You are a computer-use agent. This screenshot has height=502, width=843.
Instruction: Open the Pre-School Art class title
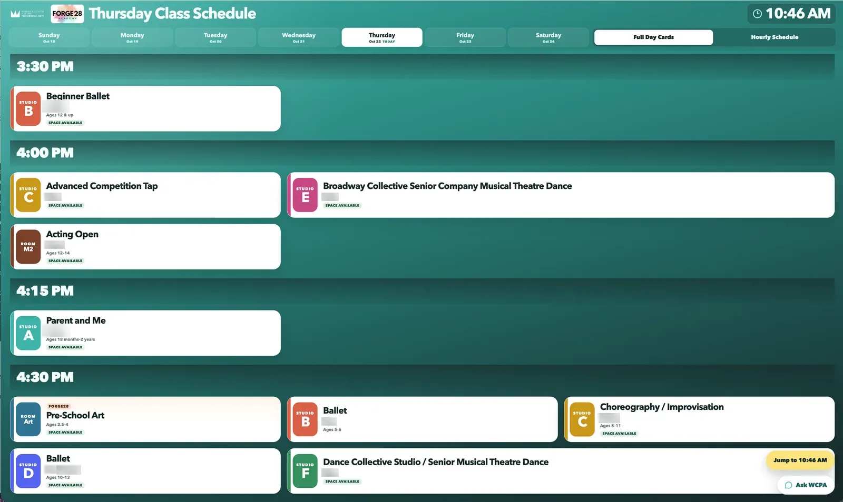(75, 415)
